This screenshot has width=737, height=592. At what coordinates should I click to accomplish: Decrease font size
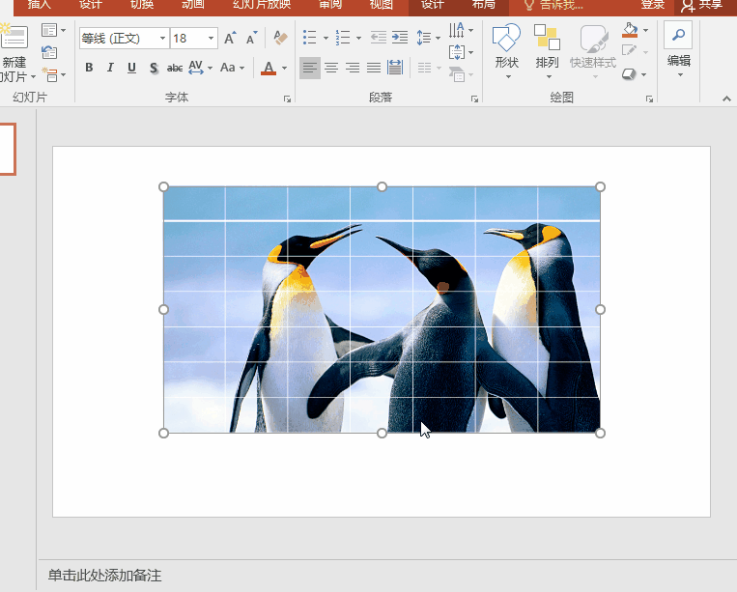click(252, 38)
